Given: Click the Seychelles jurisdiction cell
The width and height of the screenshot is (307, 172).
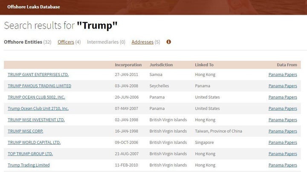Looking at the screenshot, I should point(159,86).
